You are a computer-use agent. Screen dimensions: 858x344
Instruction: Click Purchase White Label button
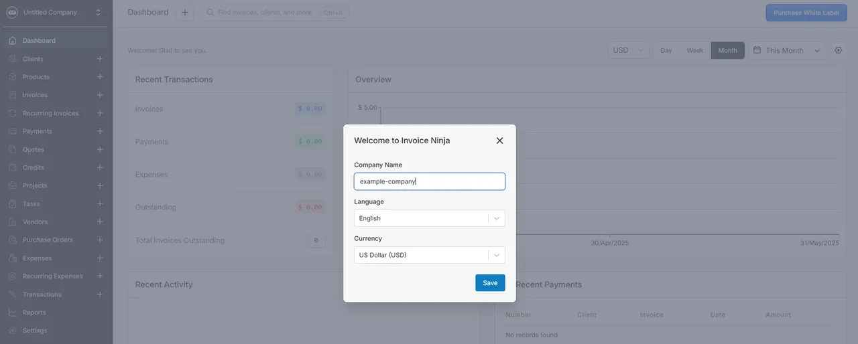(x=806, y=13)
